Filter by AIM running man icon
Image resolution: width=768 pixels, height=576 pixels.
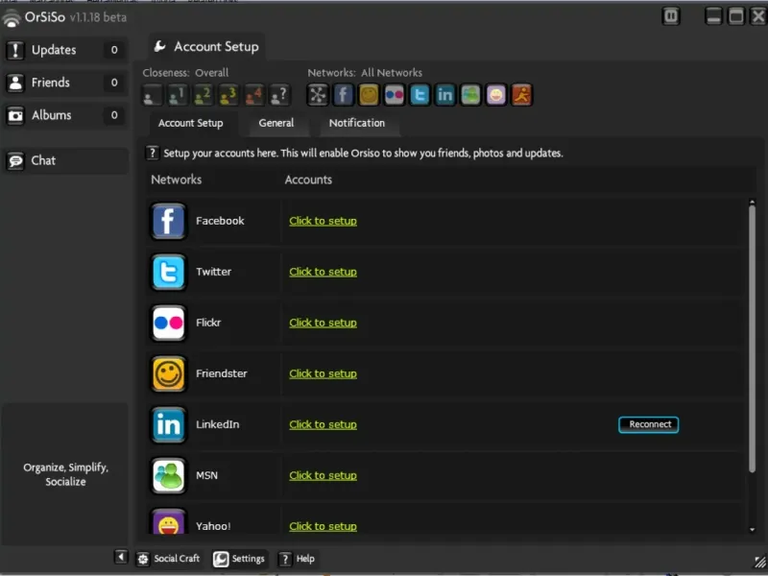pyautogui.click(x=521, y=95)
